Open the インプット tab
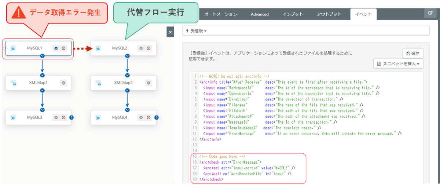The width and height of the screenshot is (440, 186). pyautogui.click(x=293, y=14)
